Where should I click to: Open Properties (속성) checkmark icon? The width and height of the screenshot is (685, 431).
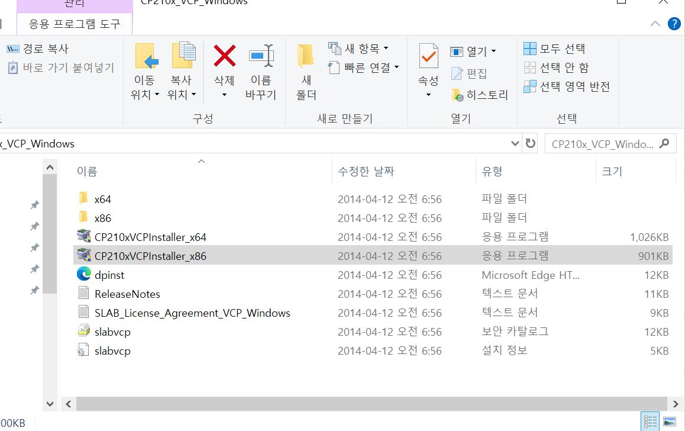click(x=428, y=57)
